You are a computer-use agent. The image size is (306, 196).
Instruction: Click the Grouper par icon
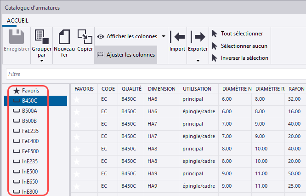click(x=42, y=37)
